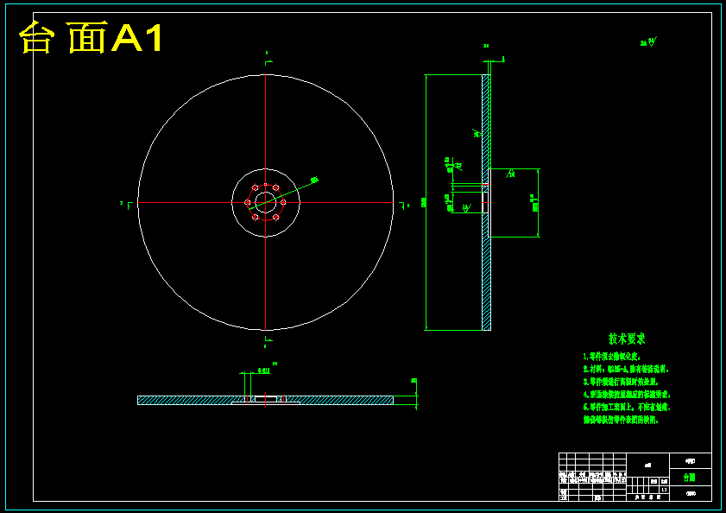This screenshot has height=513, width=726.
Task: Select technical requirement line numbered 4
Action: pyautogui.click(x=627, y=395)
